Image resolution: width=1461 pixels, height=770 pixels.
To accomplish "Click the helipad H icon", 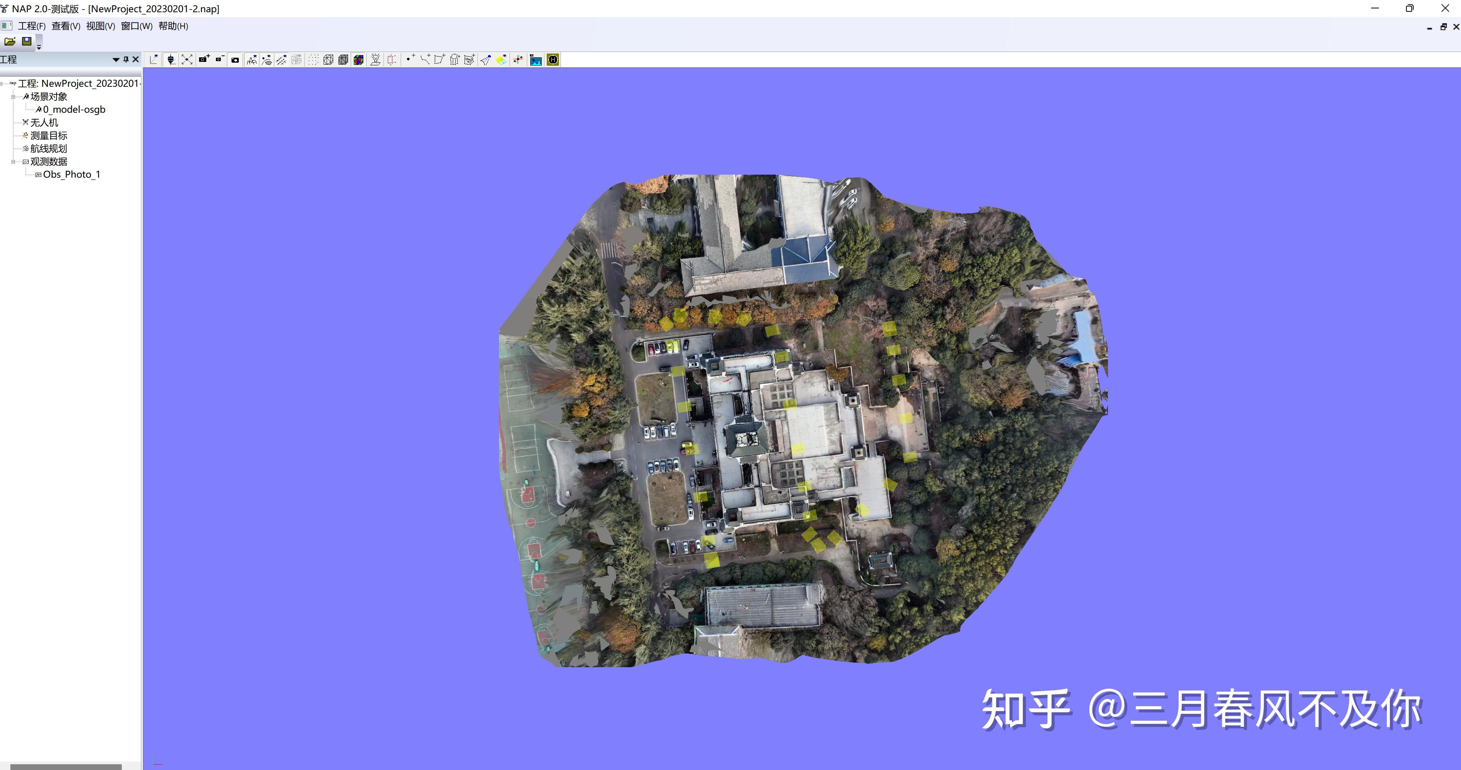I will 553,60.
